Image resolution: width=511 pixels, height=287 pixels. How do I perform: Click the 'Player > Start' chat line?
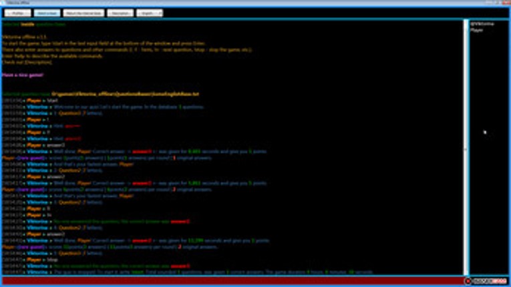[x=30, y=101]
